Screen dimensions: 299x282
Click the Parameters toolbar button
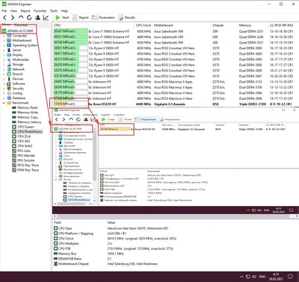(x=103, y=18)
